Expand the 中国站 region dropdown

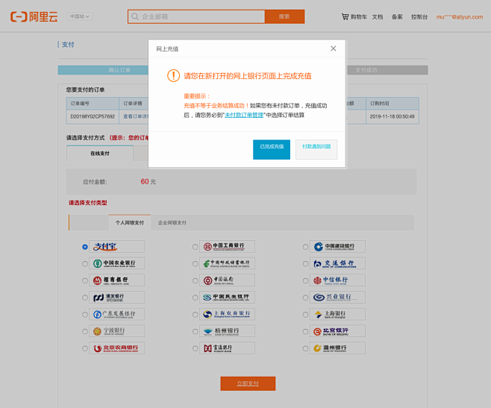(x=79, y=16)
